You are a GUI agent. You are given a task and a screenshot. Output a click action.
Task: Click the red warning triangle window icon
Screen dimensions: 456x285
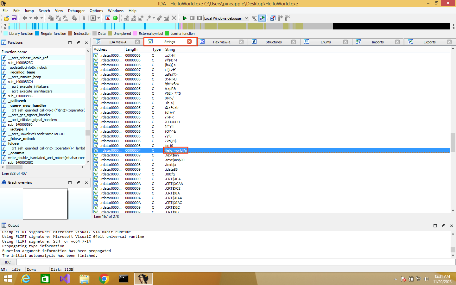coord(108,18)
